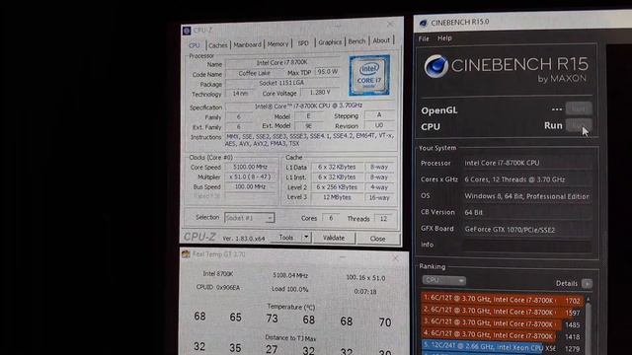Select ranking entry with score 1485

[x=502, y=324]
